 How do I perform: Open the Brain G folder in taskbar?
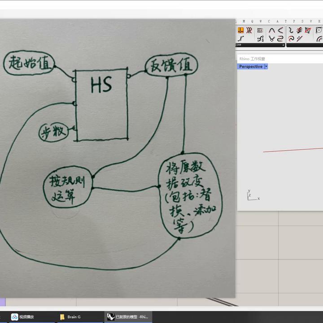click(x=70, y=317)
